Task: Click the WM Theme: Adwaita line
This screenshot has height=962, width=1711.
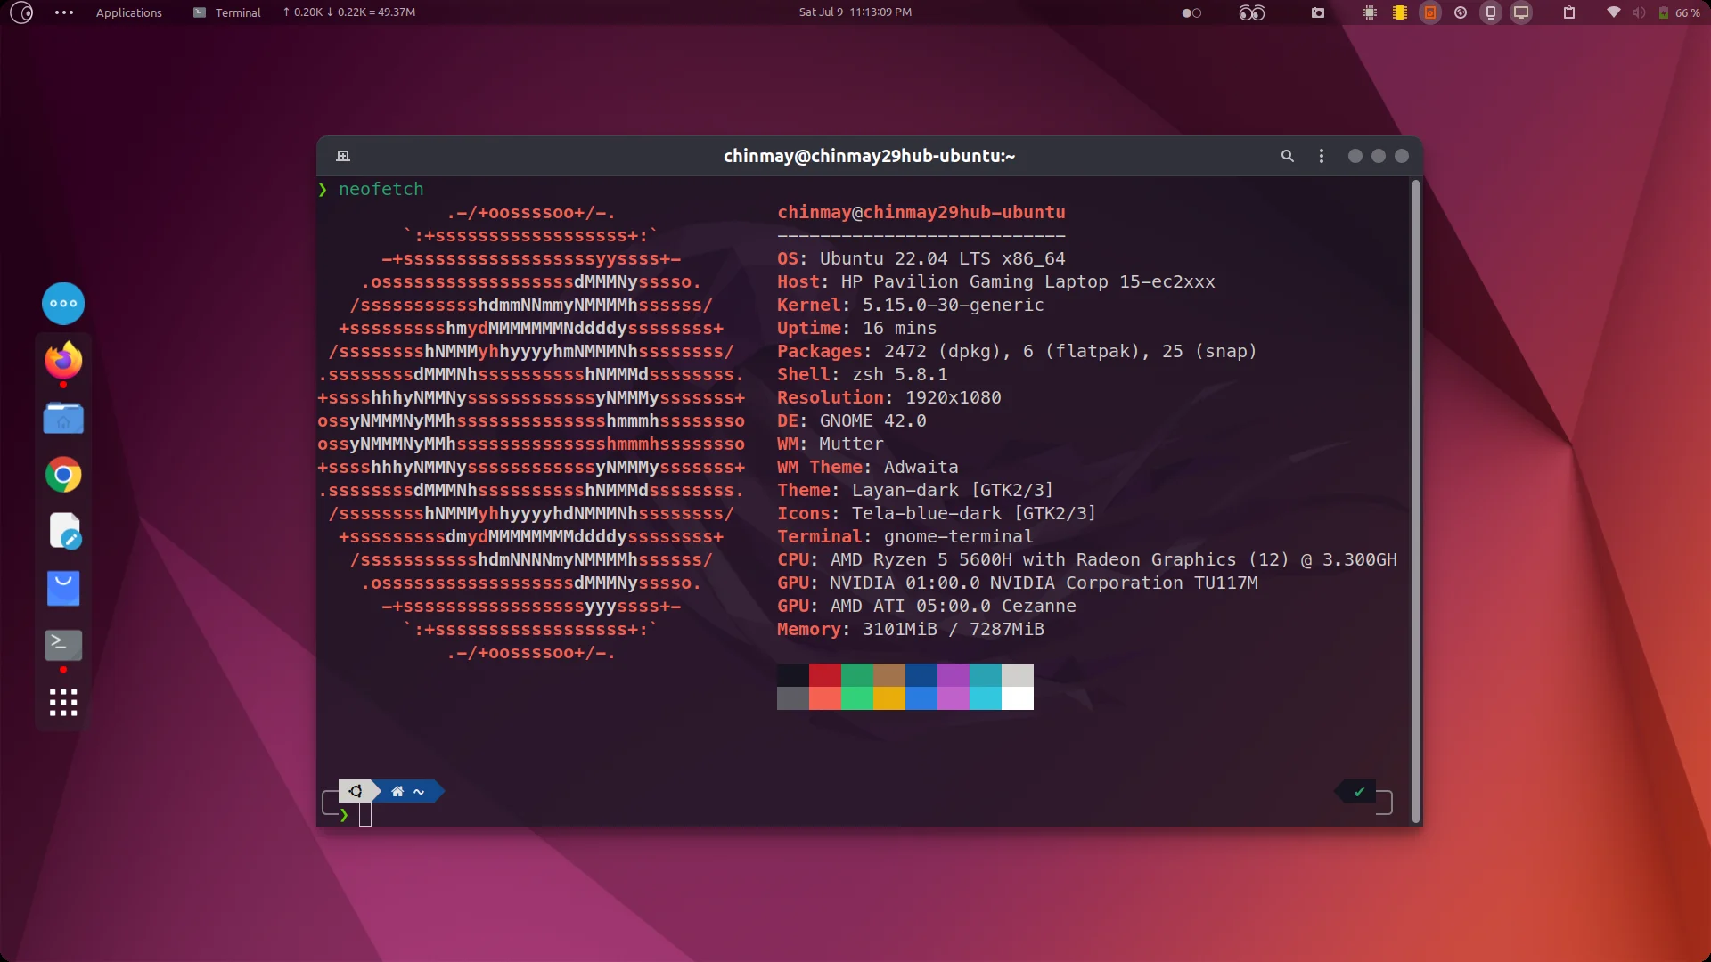Action: click(x=868, y=467)
